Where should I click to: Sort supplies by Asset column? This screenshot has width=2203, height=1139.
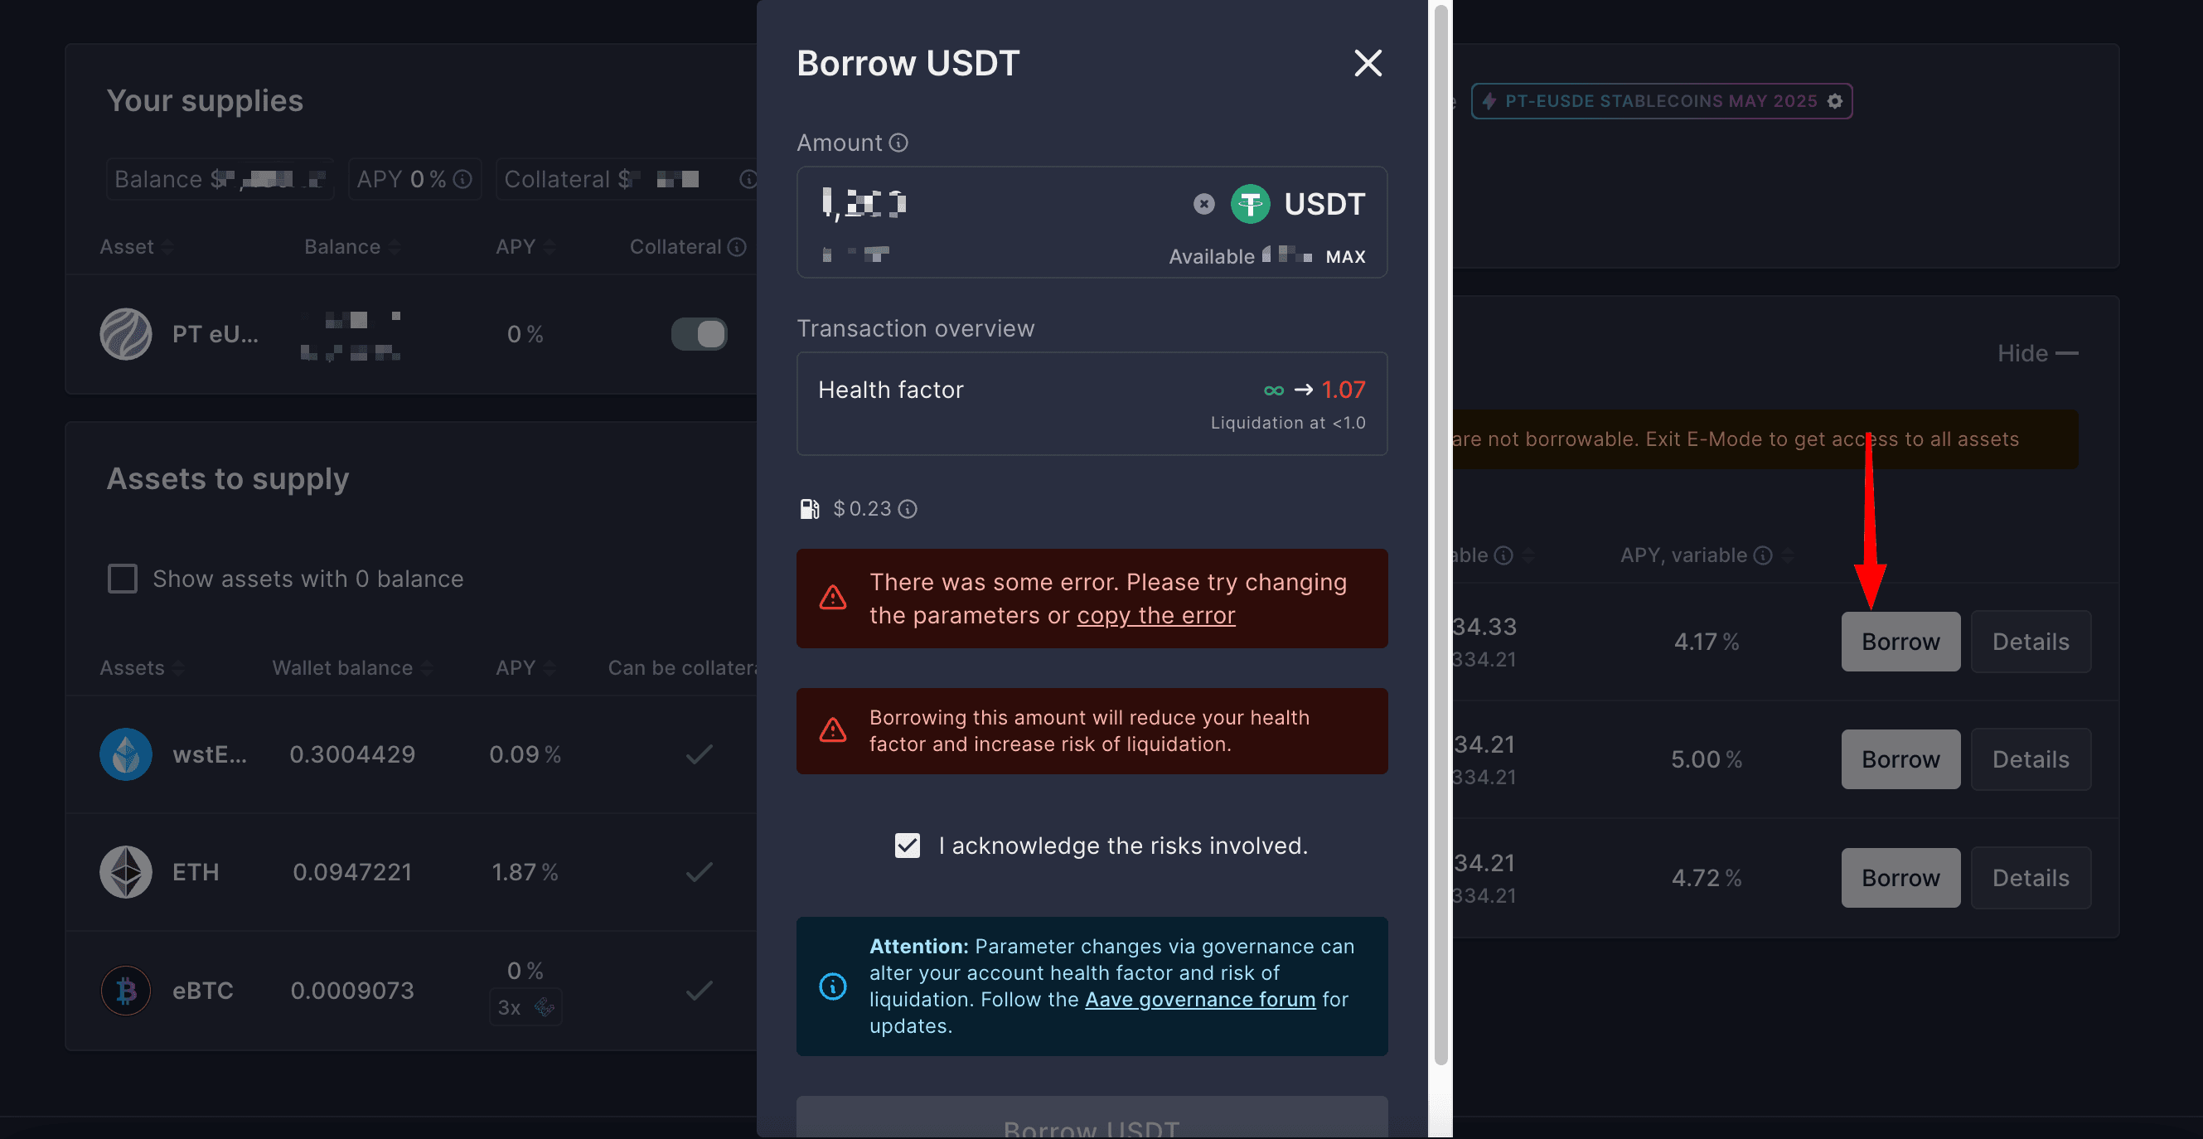pos(136,247)
